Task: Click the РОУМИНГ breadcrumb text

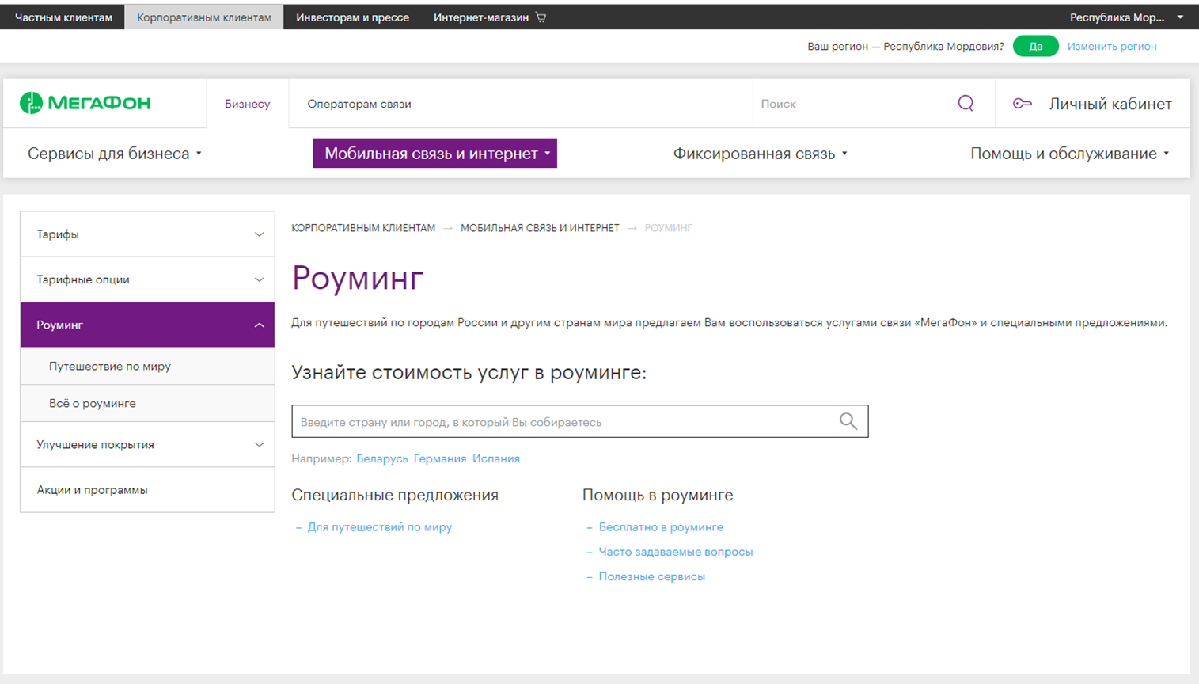Action: [x=668, y=228]
